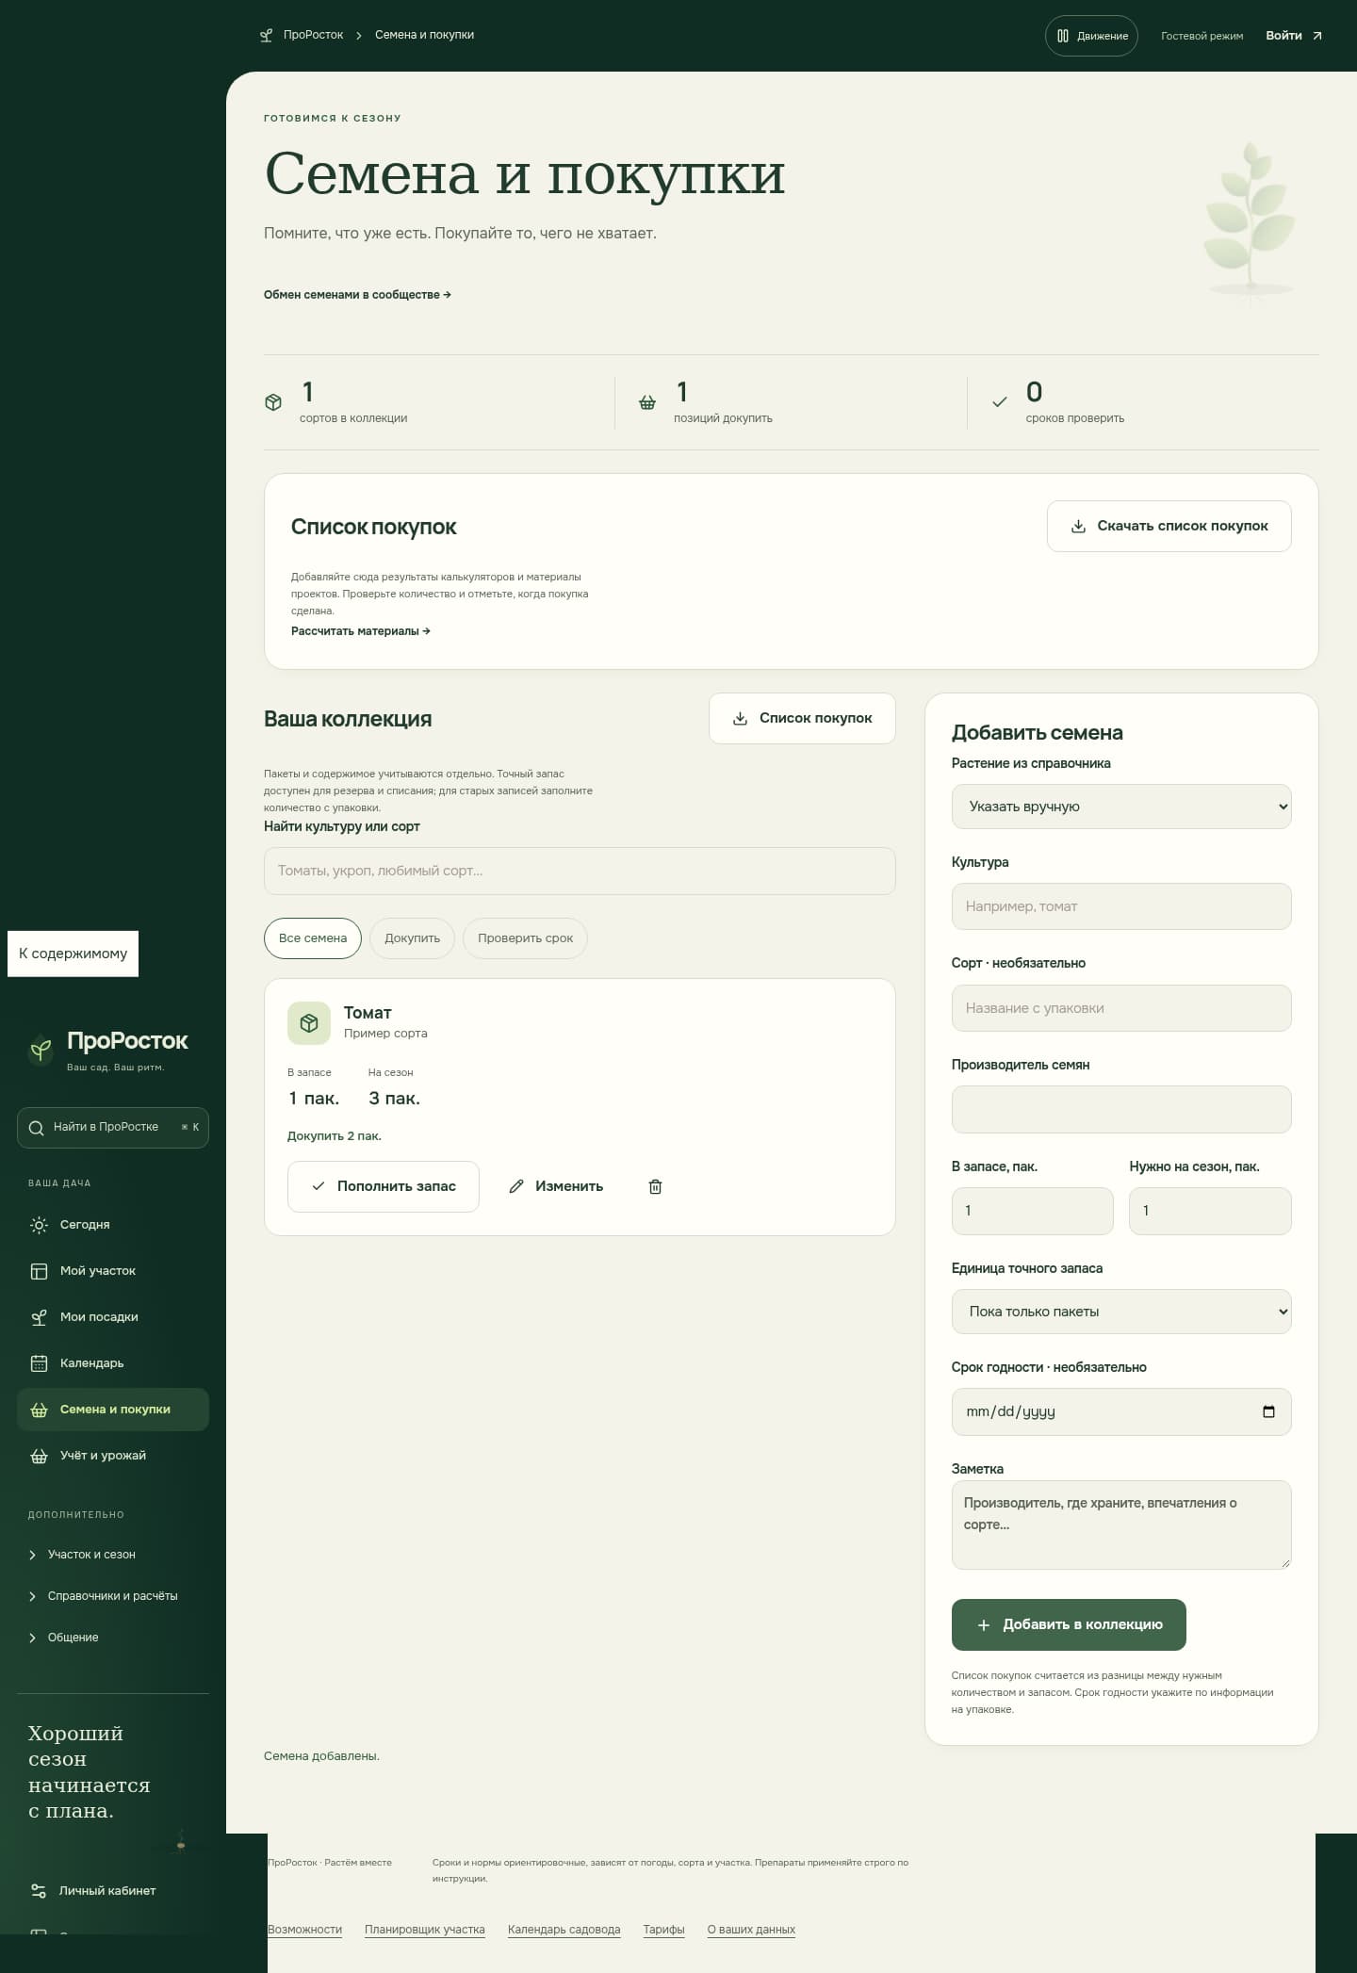Click К содержимому skip link
The image size is (1357, 1973).
74,954
